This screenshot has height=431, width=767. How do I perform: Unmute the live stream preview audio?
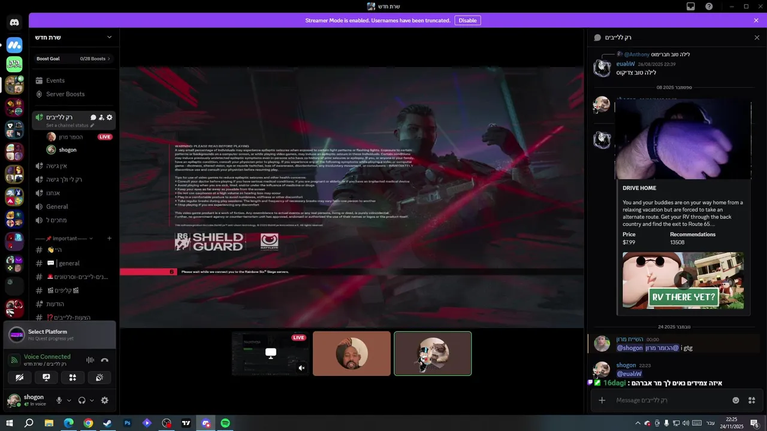301,368
